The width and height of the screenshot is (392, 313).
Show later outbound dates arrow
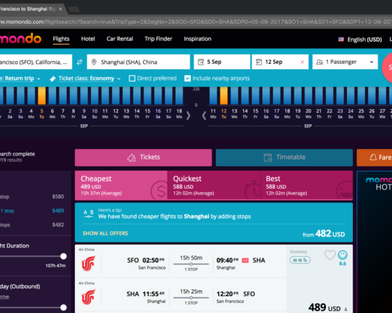click(x=189, y=116)
